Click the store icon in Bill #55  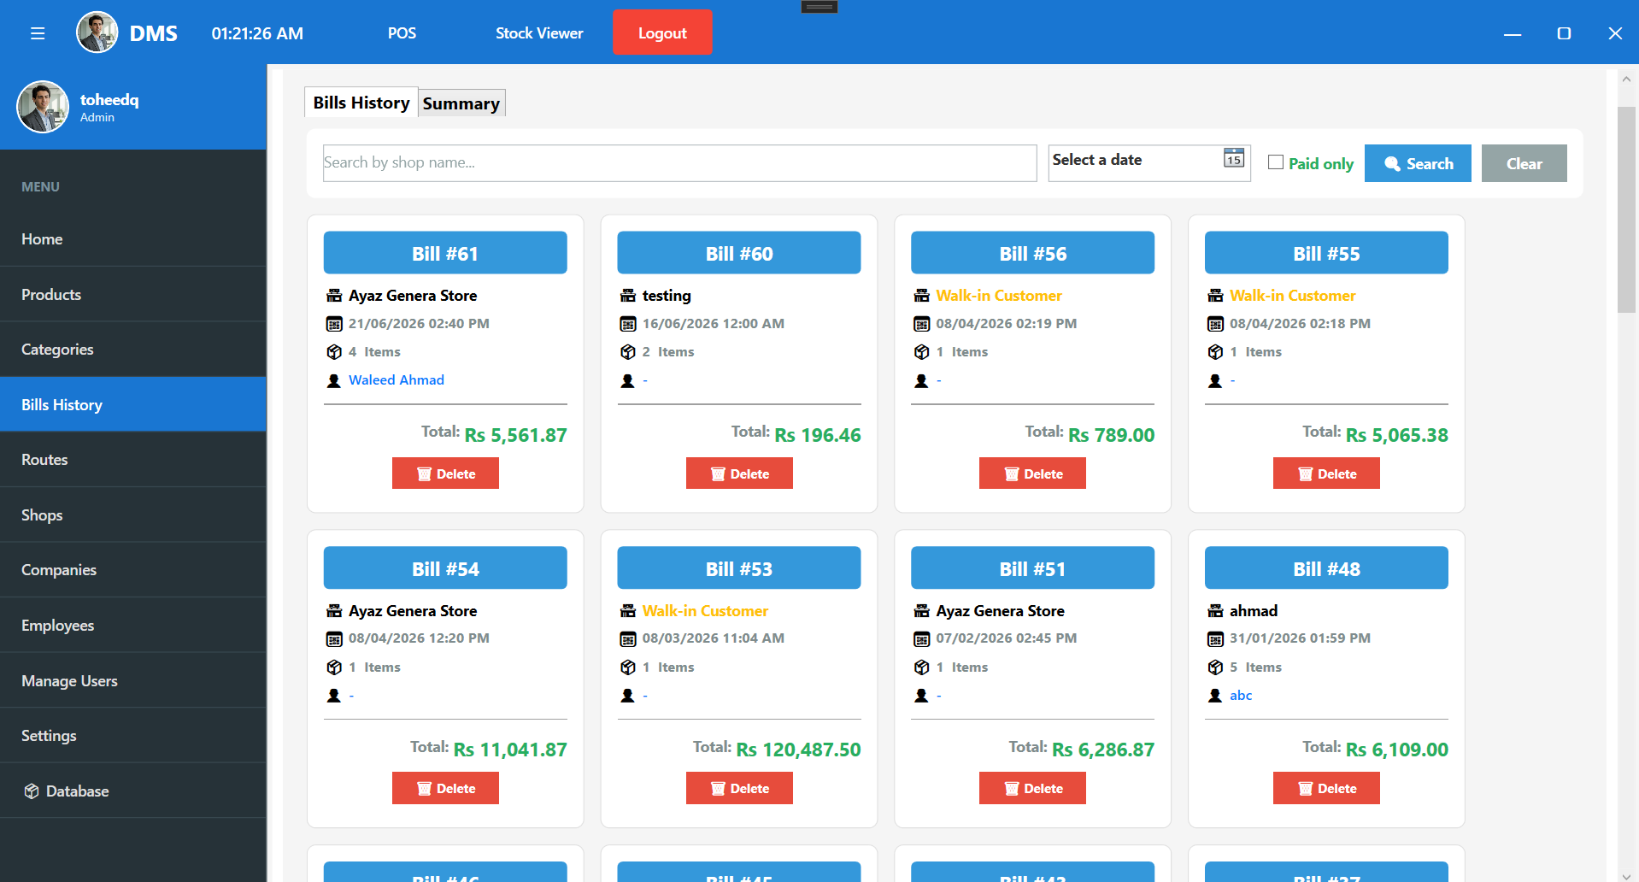pyautogui.click(x=1216, y=296)
